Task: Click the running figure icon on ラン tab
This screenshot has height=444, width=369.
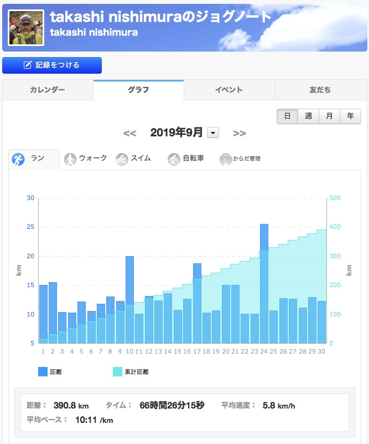Action: 19,159
